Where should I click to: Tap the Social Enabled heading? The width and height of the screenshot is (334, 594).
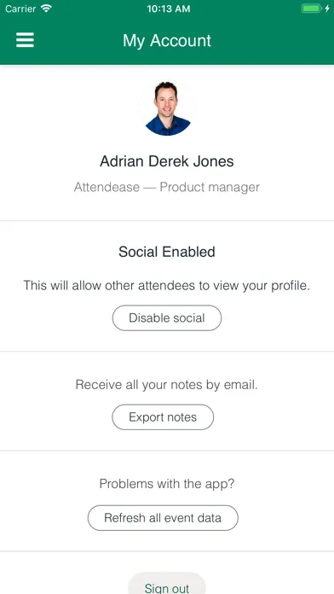point(167,252)
